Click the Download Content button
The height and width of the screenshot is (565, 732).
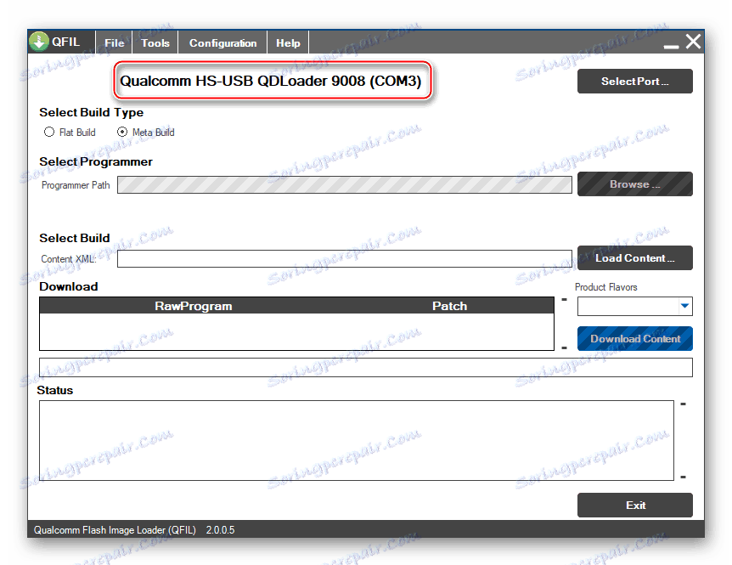635,338
